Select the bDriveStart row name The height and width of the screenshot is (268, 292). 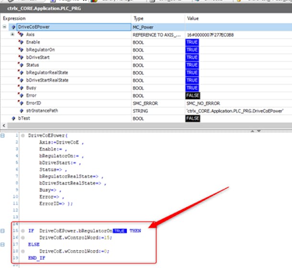[38, 57]
